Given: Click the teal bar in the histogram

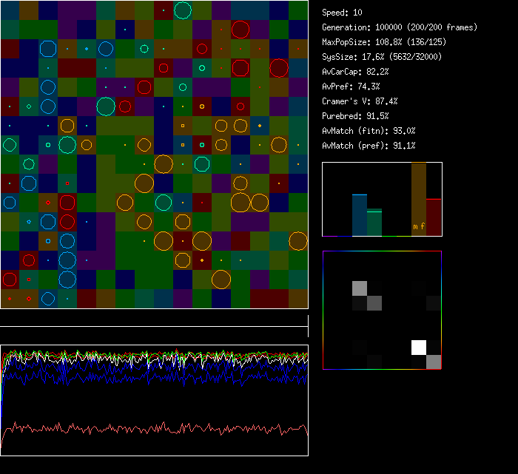Looking at the screenshot, I should [x=374, y=223].
